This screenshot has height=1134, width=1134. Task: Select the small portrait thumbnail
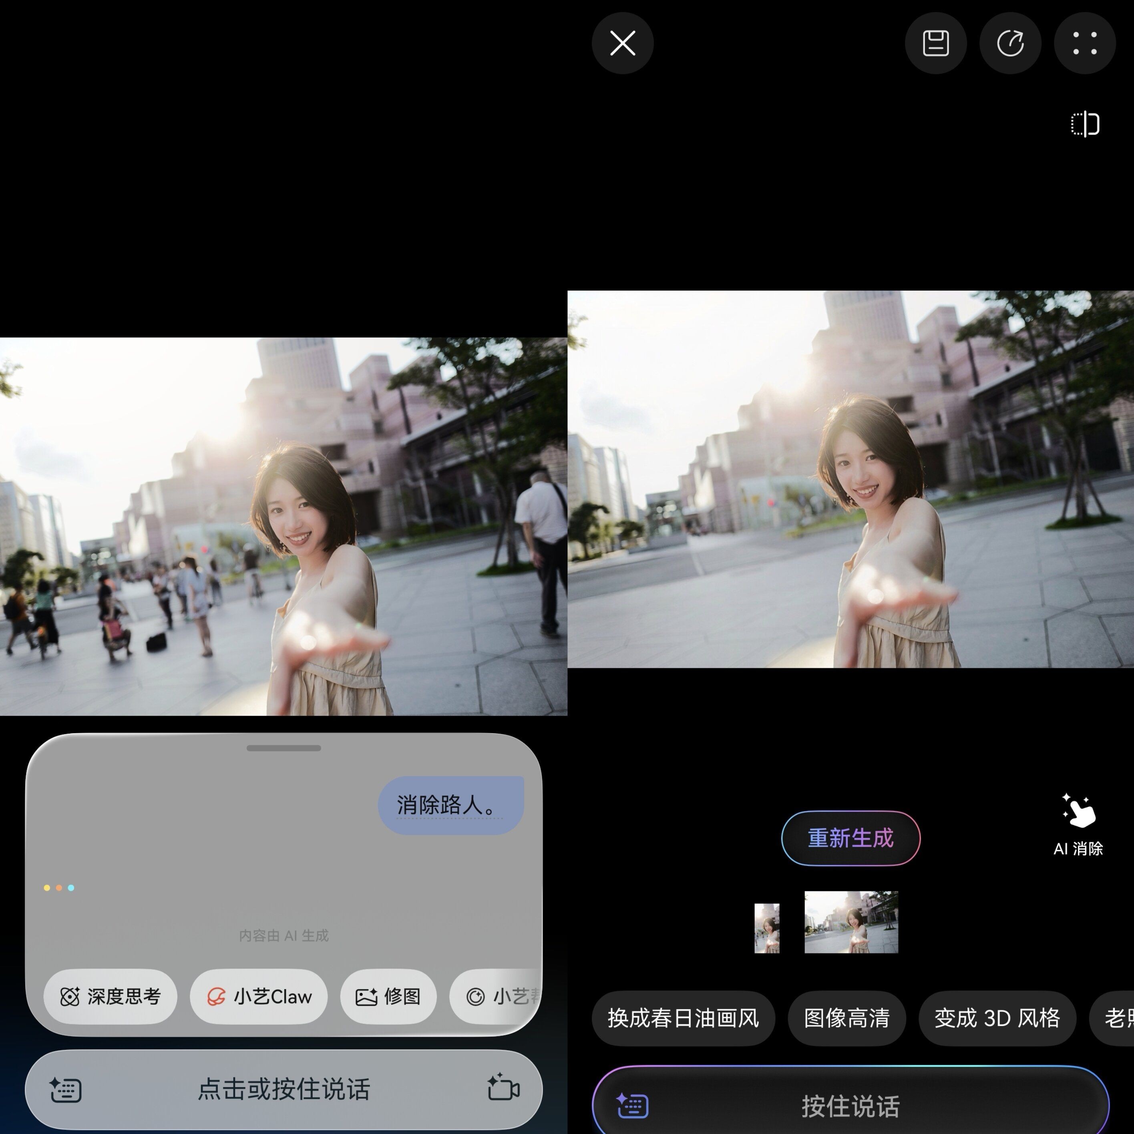tap(766, 928)
